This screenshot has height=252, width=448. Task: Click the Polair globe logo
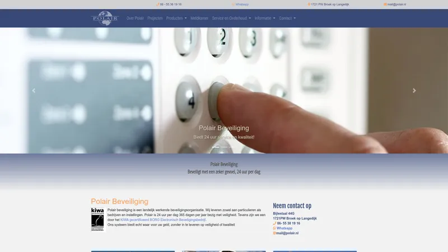coord(105,18)
